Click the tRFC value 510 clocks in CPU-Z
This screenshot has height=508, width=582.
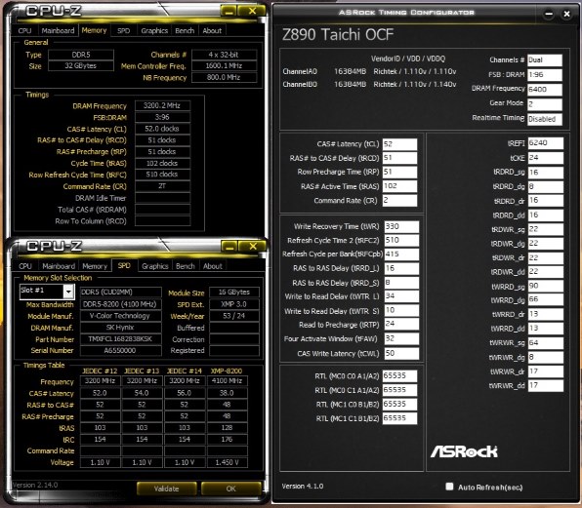pos(162,175)
